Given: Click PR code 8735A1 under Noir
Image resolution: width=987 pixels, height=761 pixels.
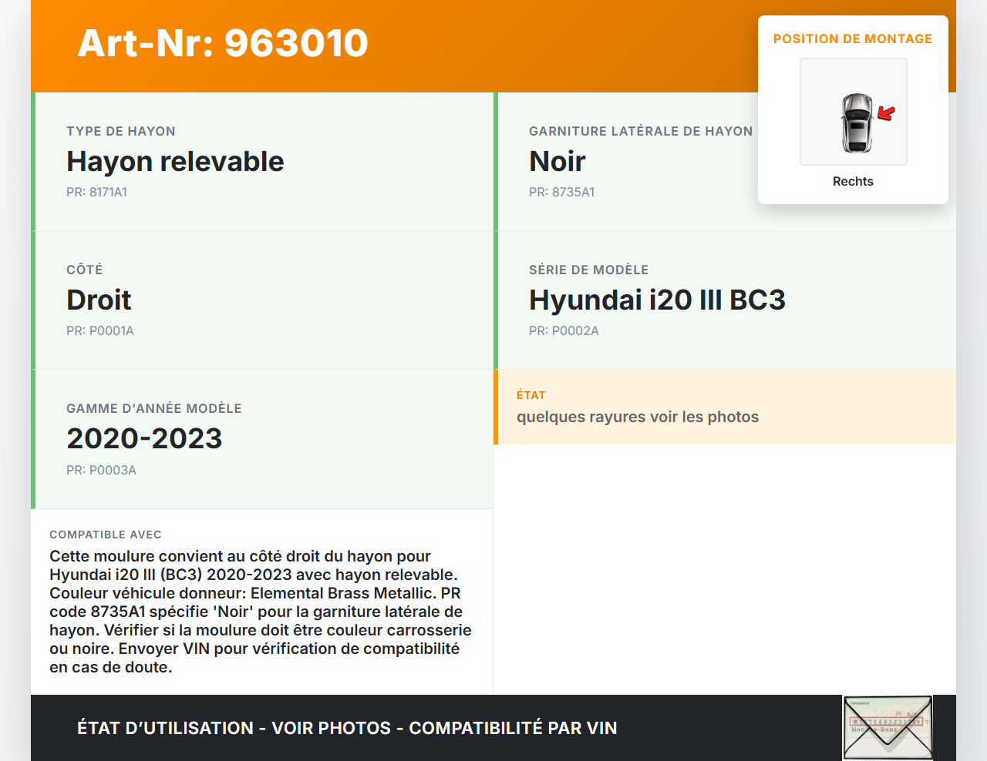Looking at the screenshot, I should click(x=561, y=193).
